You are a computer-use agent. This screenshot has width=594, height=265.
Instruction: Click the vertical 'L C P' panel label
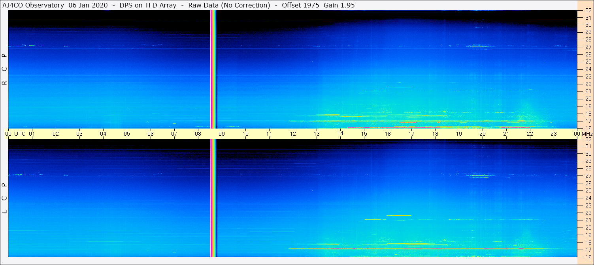click(5, 198)
